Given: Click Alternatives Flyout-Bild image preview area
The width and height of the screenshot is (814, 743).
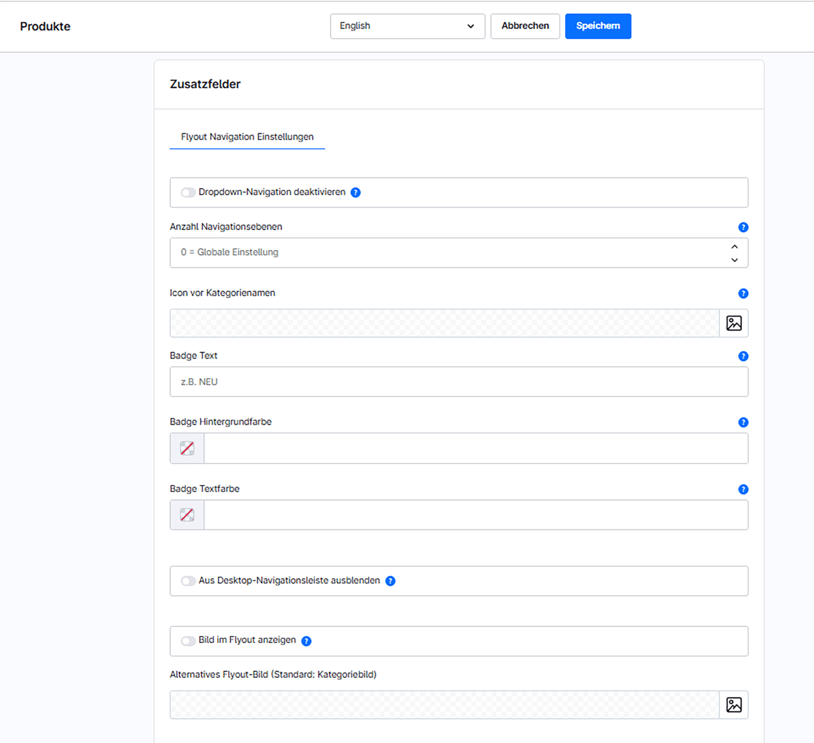Looking at the screenshot, I should coord(444,705).
